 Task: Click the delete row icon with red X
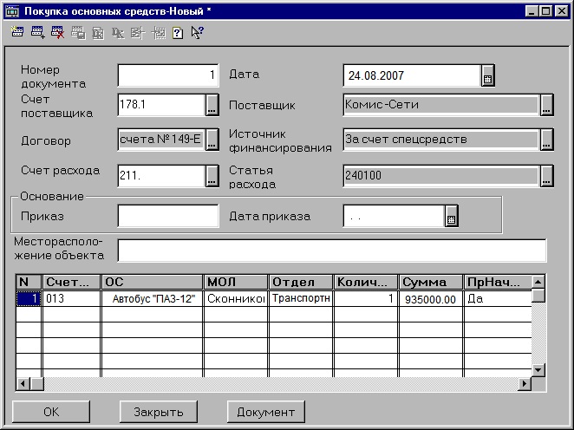(57, 33)
